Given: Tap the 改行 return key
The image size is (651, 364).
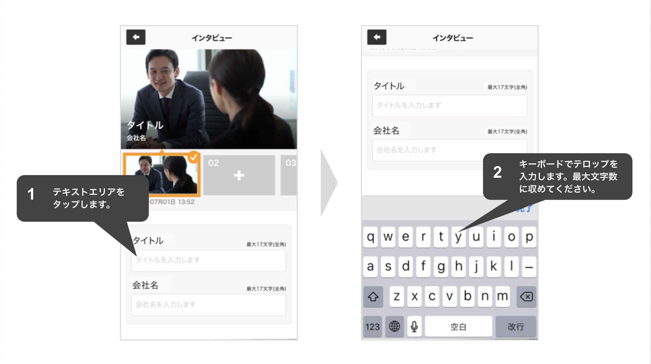Looking at the screenshot, I should pyautogui.click(x=516, y=327).
